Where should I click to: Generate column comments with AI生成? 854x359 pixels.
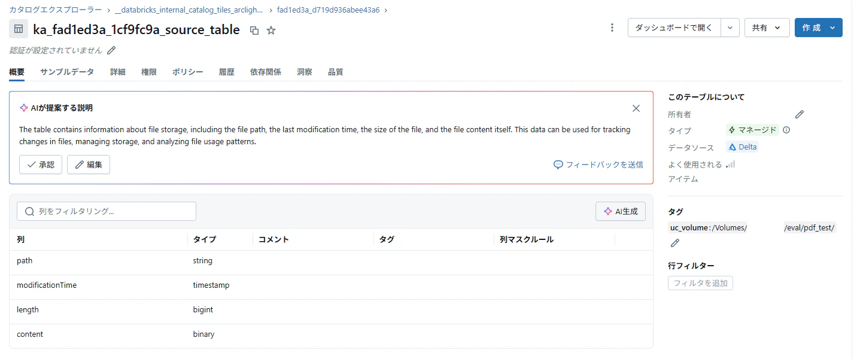point(621,211)
